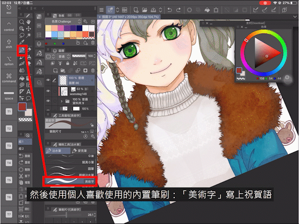Select the 組2 quick access set
299x224 pixels.
[25, 148]
